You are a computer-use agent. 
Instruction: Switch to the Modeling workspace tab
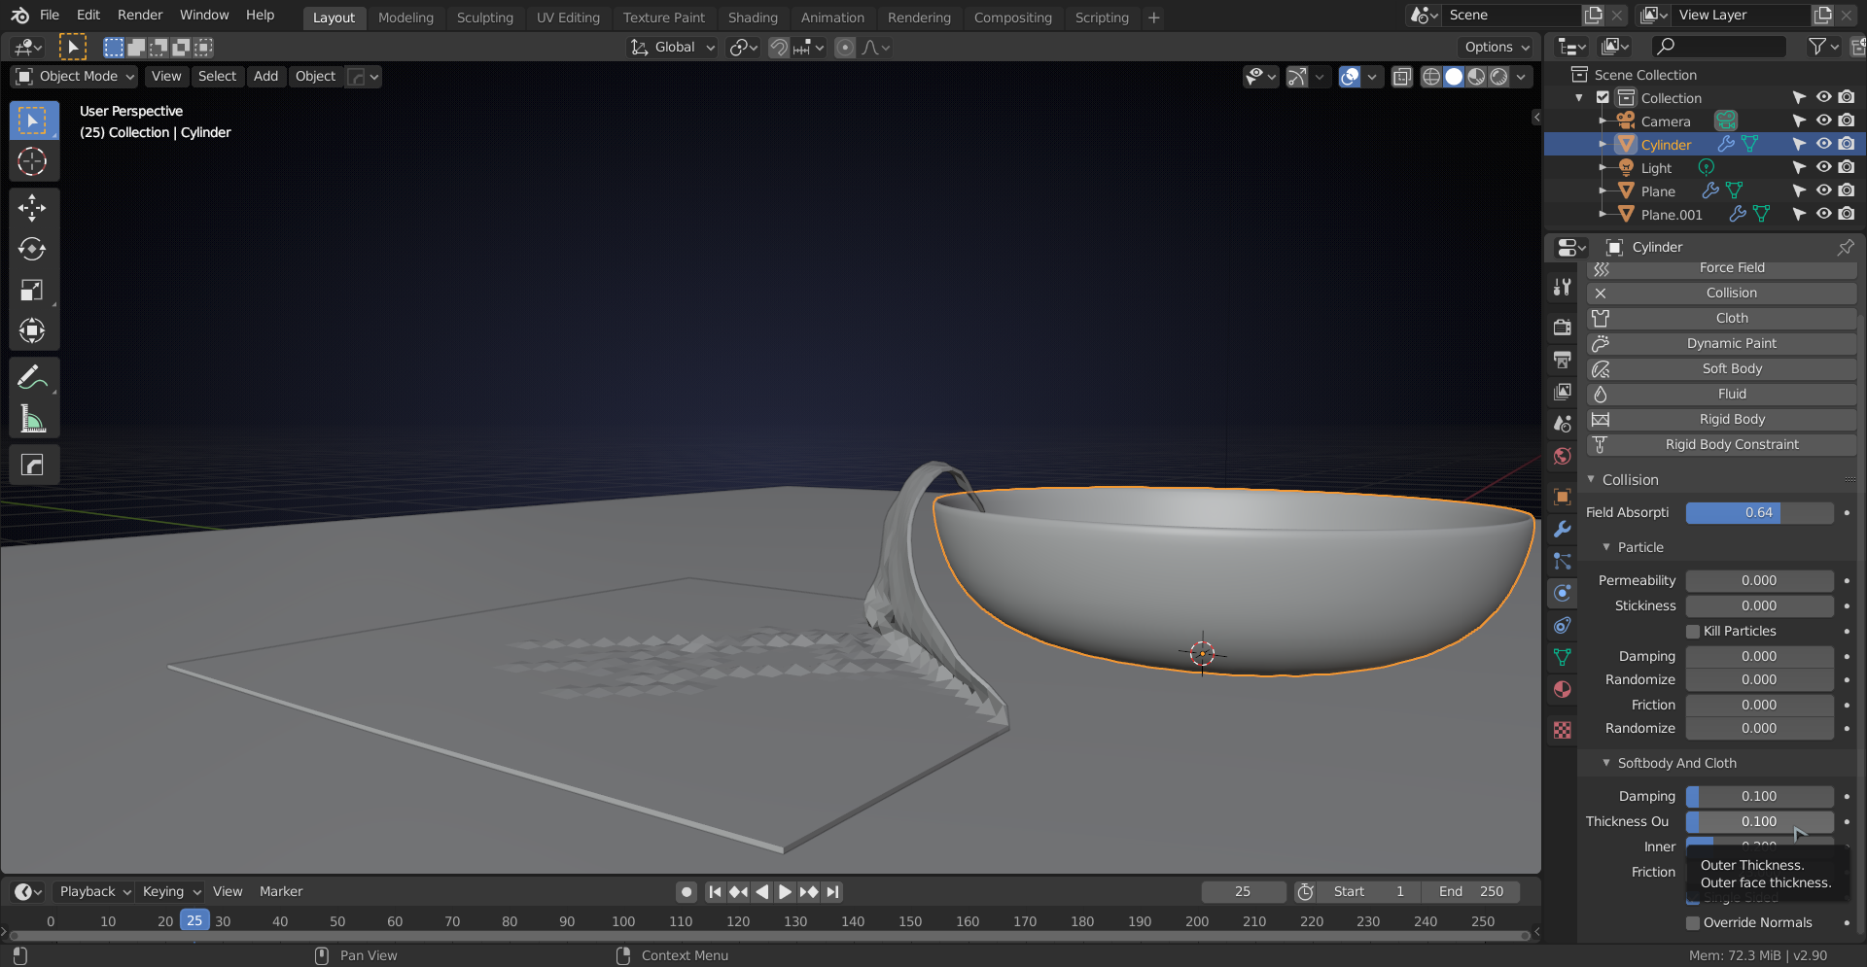405,17
